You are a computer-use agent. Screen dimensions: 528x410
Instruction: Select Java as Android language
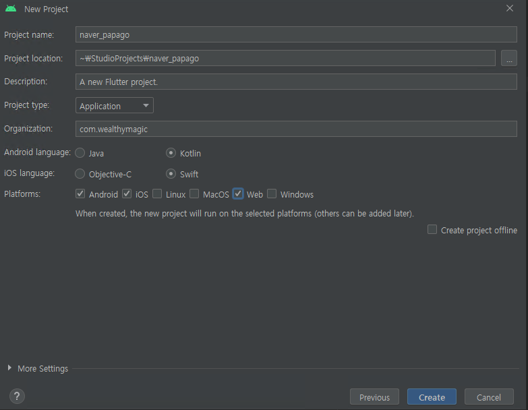tap(80, 153)
